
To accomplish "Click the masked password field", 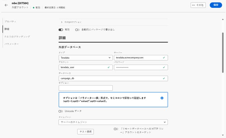I will tap(141, 67).
